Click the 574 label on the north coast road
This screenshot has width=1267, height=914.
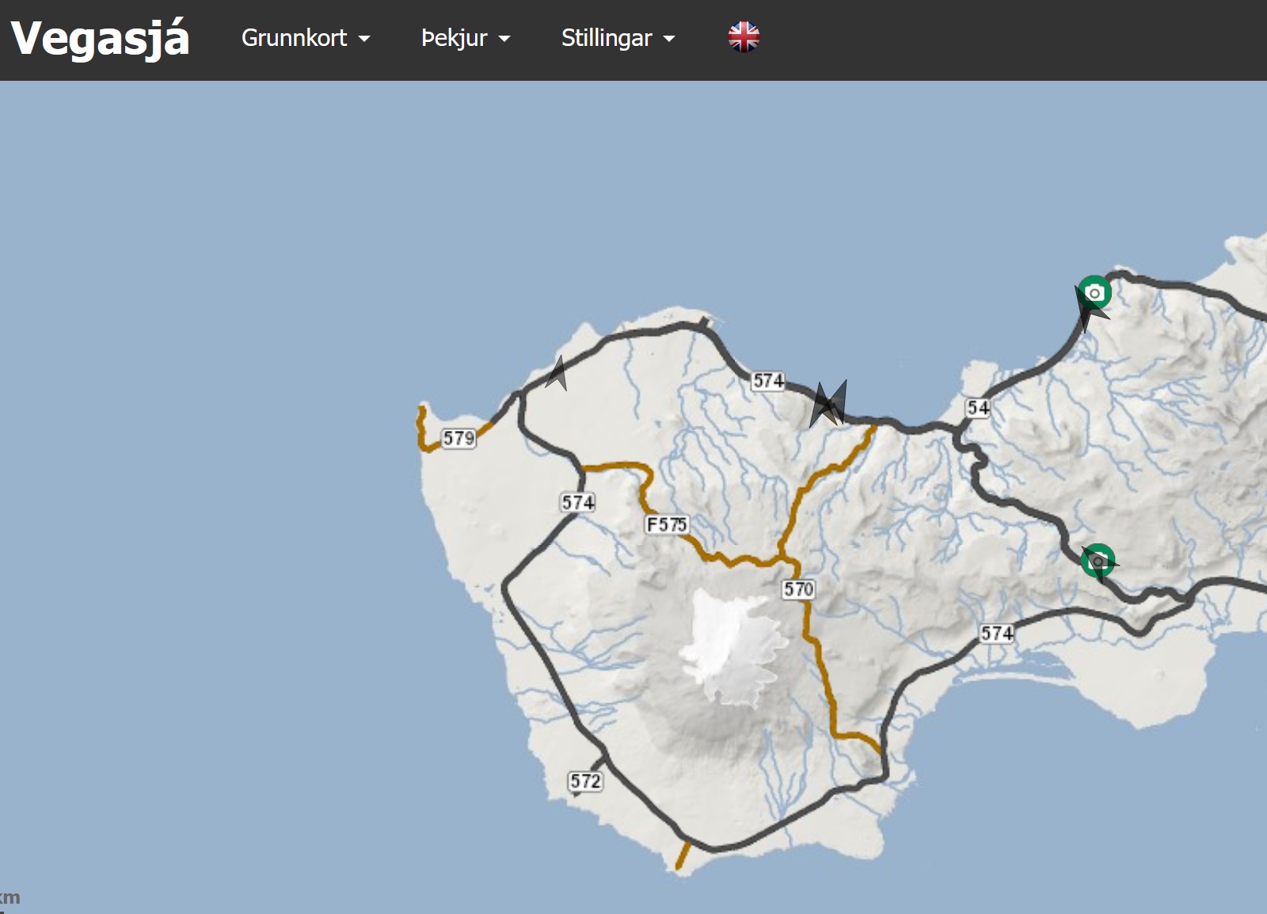click(x=768, y=381)
